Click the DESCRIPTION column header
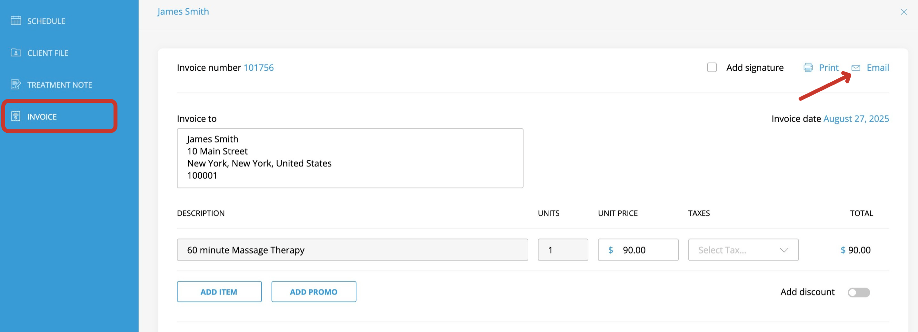Image resolution: width=918 pixels, height=332 pixels. 201,213
